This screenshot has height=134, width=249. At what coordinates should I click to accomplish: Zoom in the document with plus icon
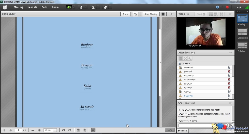[x=39, y=130]
